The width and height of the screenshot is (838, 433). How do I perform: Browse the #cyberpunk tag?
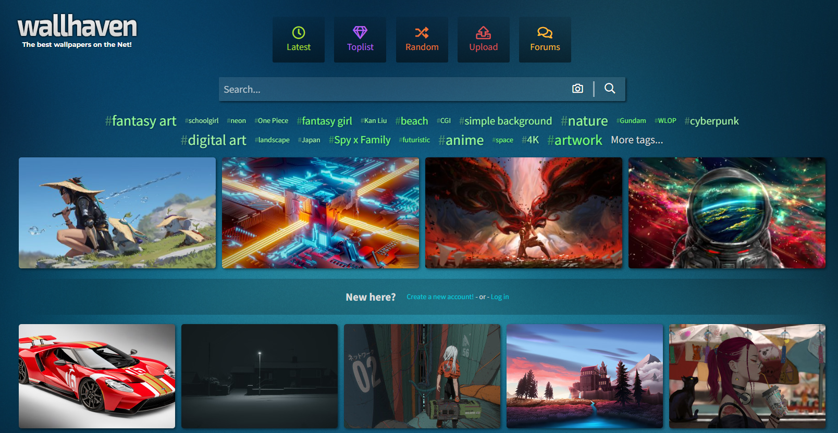pyautogui.click(x=712, y=121)
